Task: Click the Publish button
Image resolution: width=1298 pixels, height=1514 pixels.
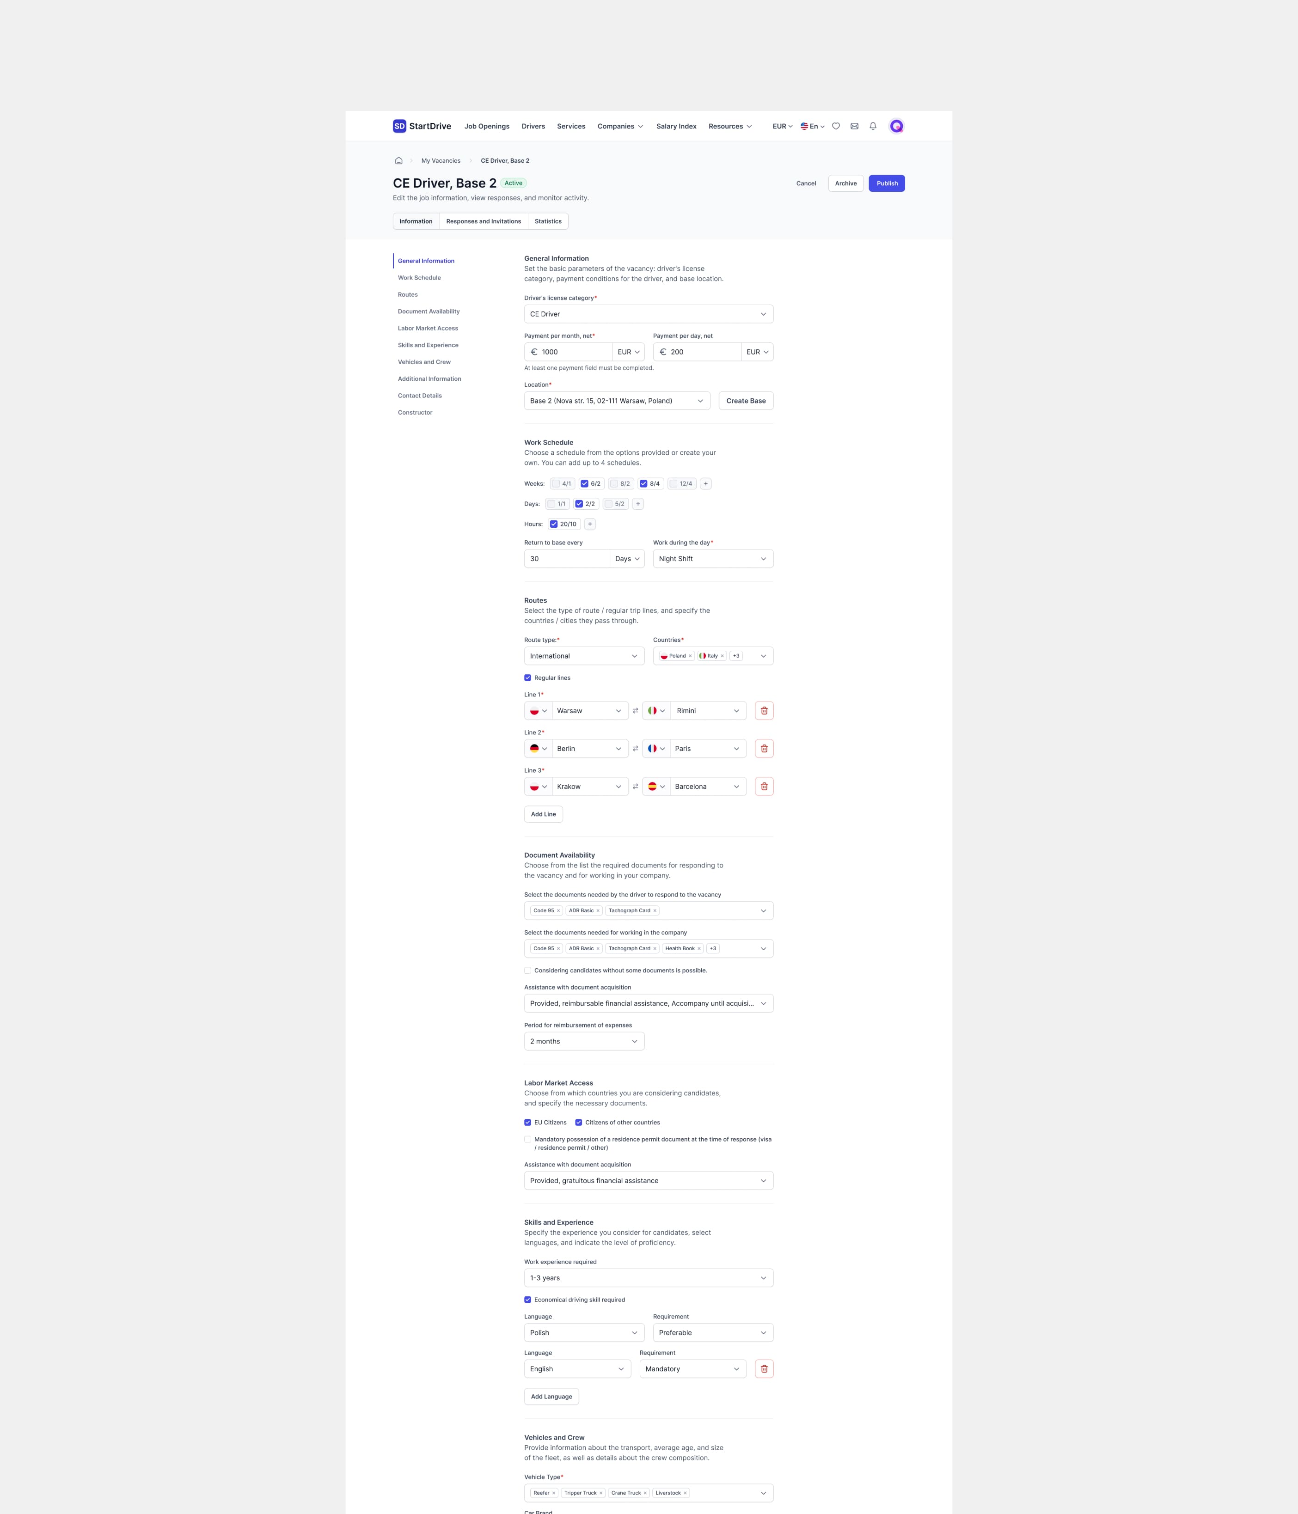Action: 887,183
